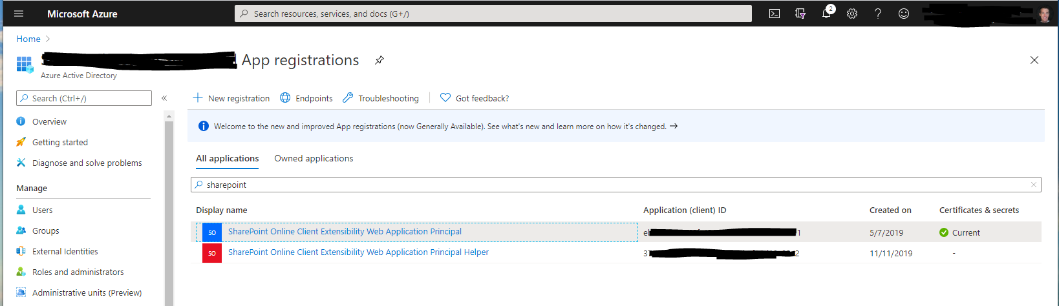Click the Diagnose and solve problems icon

tap(21, 163)
